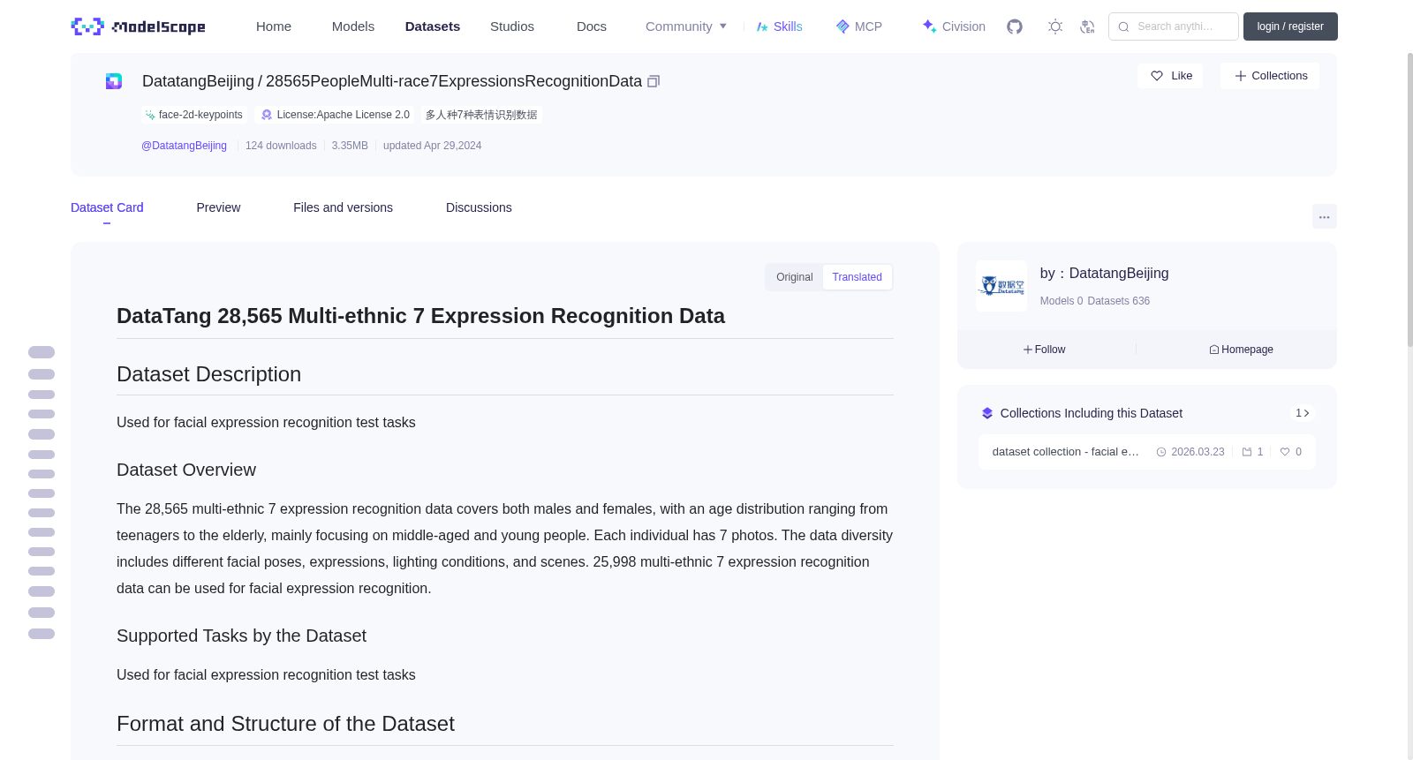Switch to Files and versions tab
The image size is (1413, 760).
[343, 207]
